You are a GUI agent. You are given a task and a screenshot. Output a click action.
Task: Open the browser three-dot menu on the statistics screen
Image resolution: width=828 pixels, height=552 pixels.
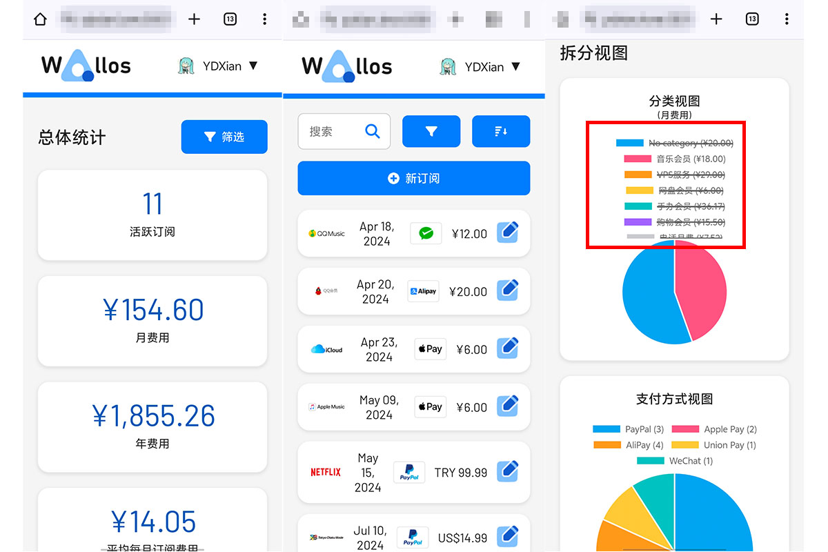[264, 19]
